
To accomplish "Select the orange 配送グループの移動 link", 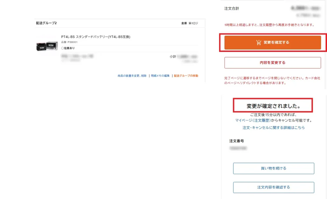I will pyautogui.click(x=186, y=76).
